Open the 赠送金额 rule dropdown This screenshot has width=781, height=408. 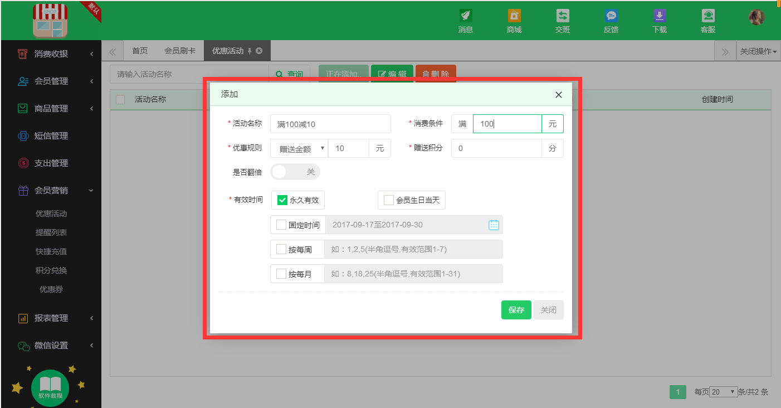coord(299,148)
